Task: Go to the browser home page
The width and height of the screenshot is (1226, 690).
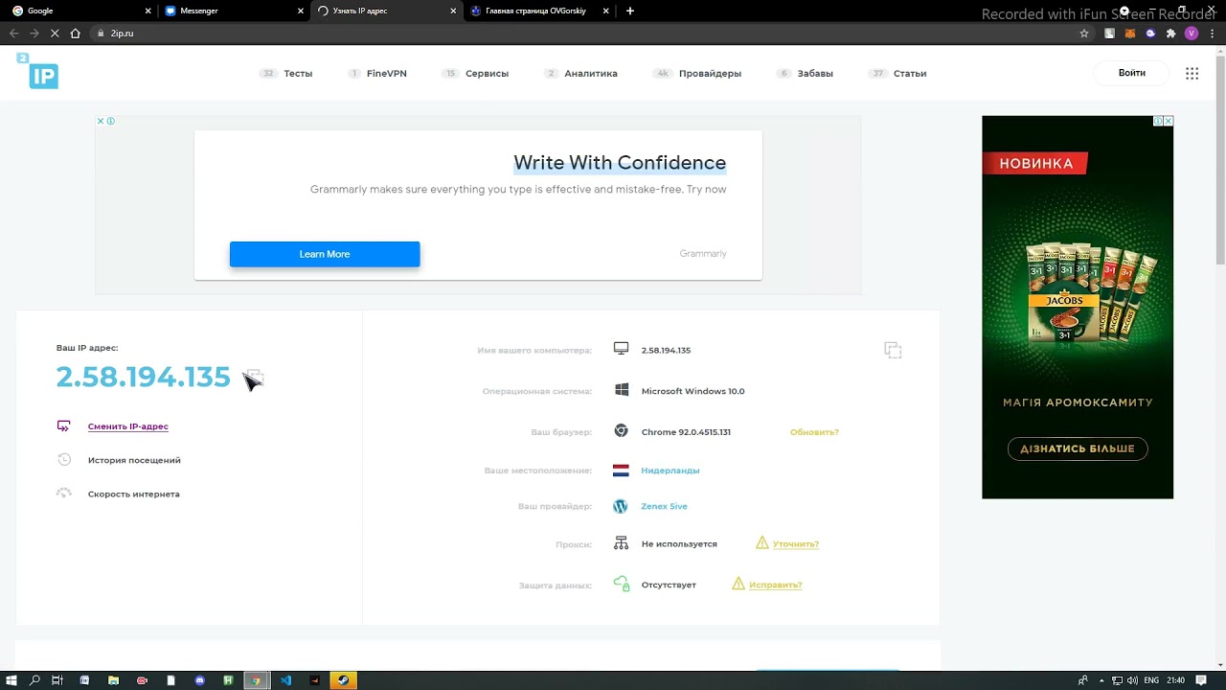Action: coord(75,33)
